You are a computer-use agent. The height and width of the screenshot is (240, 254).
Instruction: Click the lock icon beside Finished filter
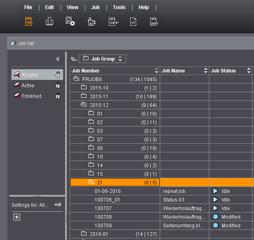tap(58, 96)
